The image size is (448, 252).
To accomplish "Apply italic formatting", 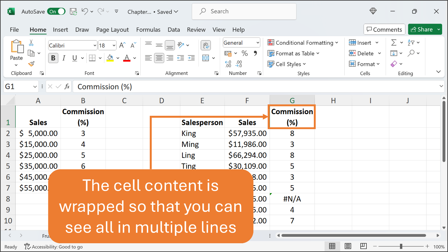I will click(x=64, y=58).
